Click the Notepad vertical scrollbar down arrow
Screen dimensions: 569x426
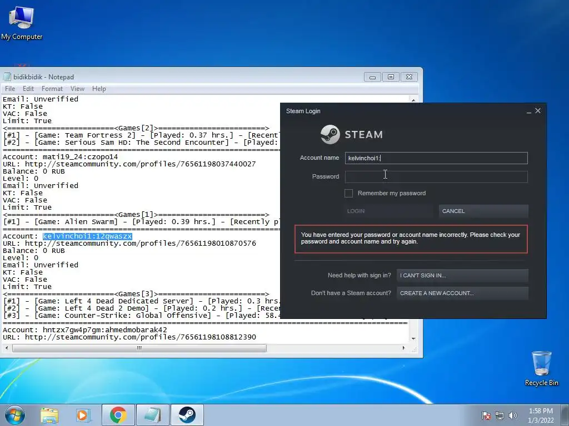click(413, 338)
